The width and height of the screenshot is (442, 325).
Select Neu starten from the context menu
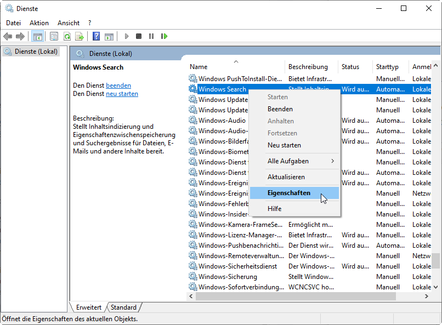284,145
